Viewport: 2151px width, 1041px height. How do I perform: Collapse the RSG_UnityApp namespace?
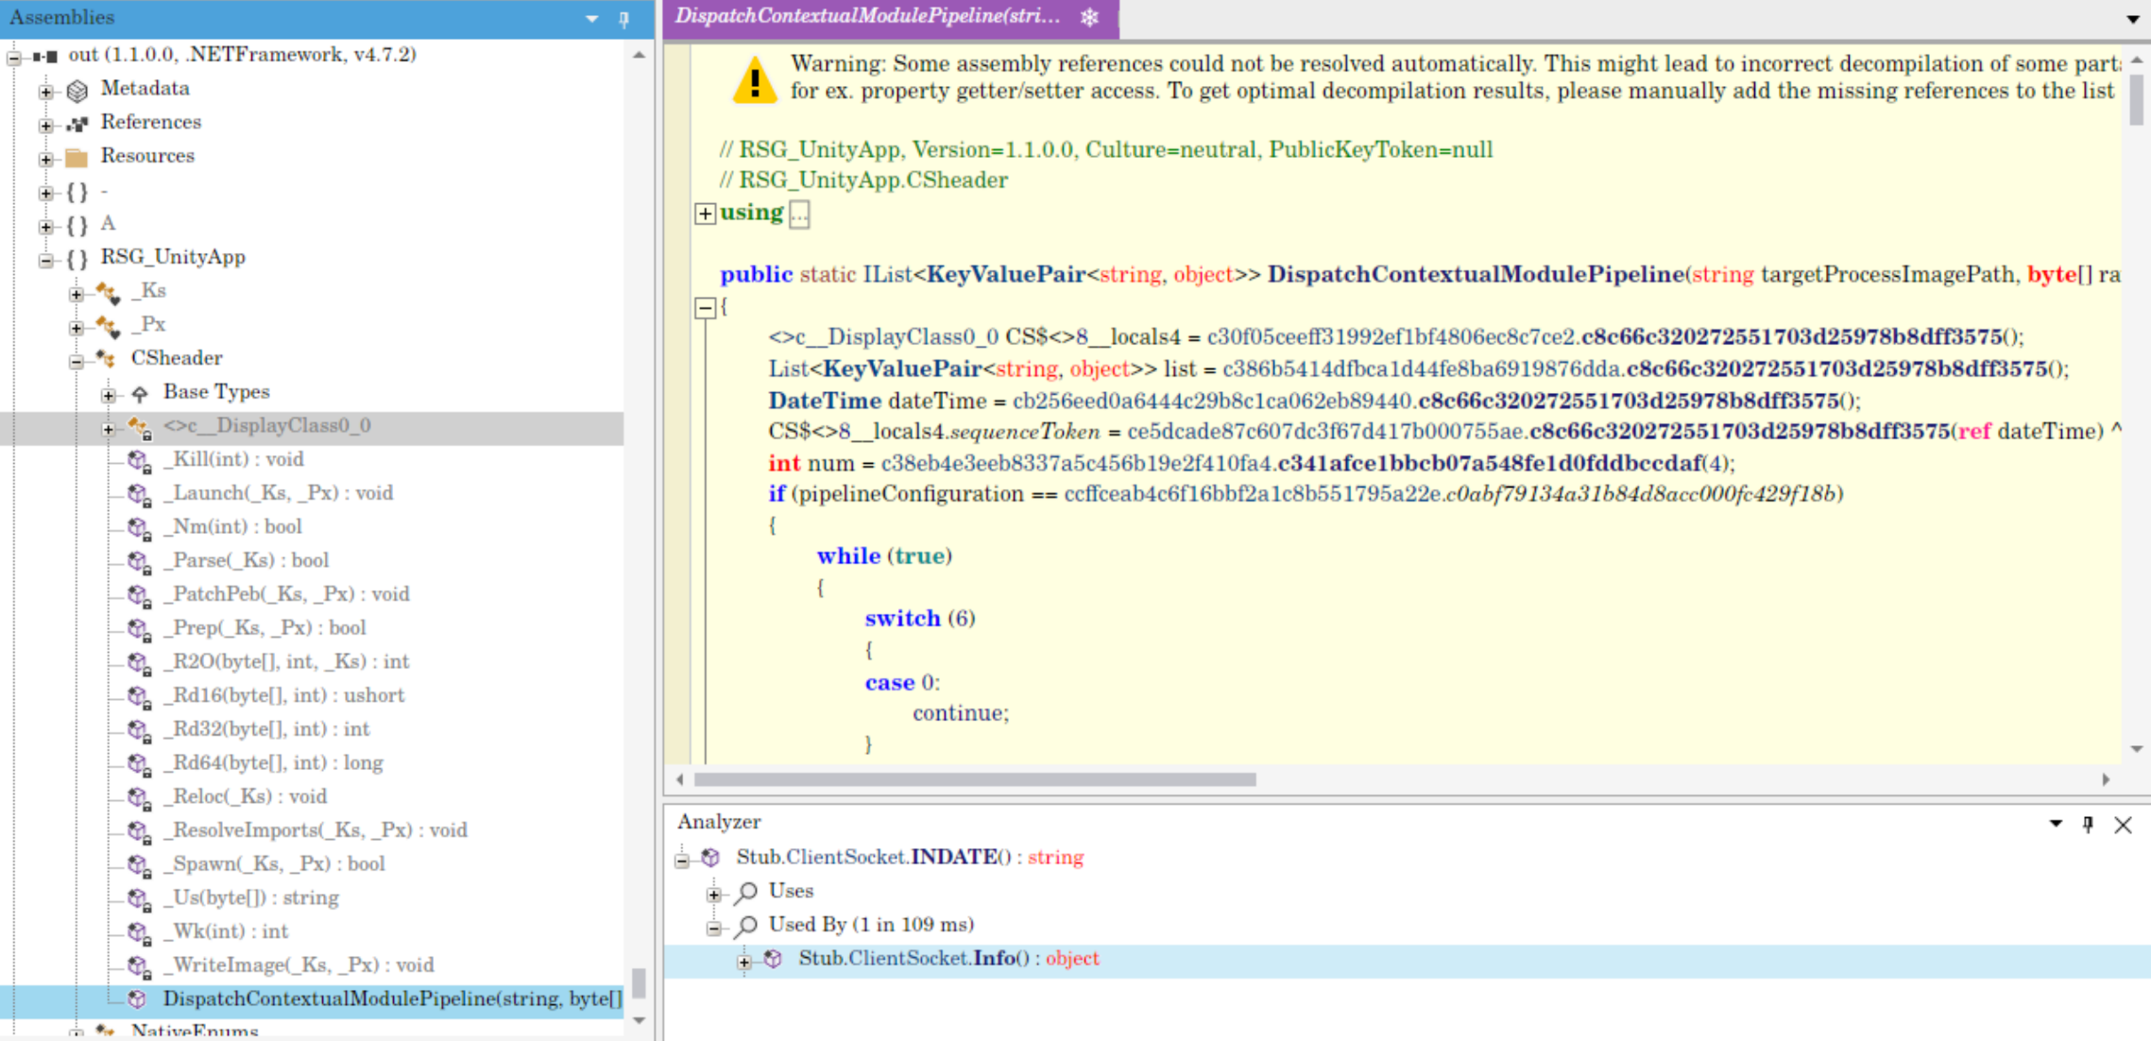(x=45, y=260)
